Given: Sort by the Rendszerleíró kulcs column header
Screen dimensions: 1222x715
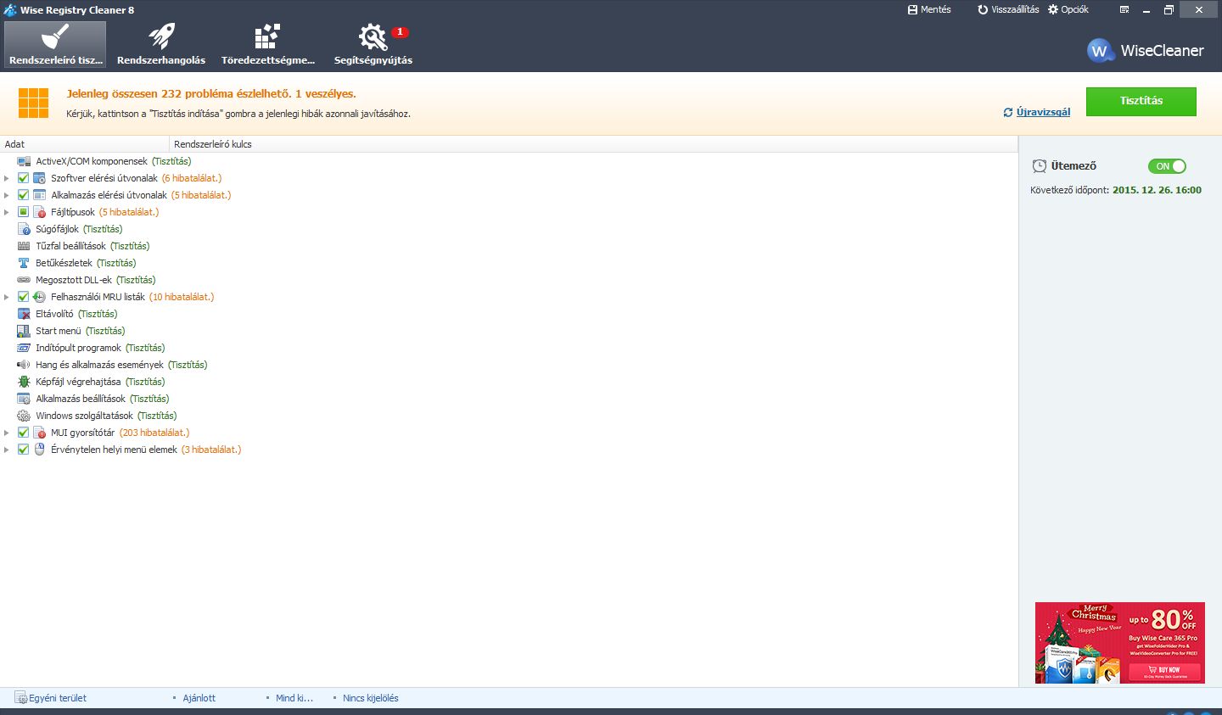Looking at the screenshot, I should (594, 144).
